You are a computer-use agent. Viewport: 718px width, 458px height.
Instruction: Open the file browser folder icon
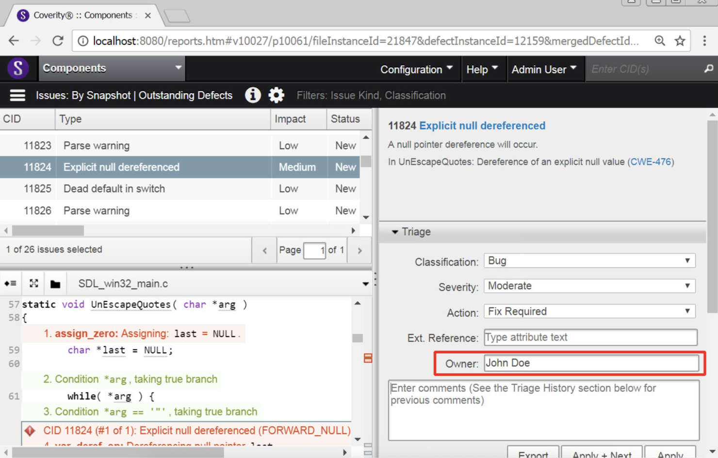tap(55, 283)
